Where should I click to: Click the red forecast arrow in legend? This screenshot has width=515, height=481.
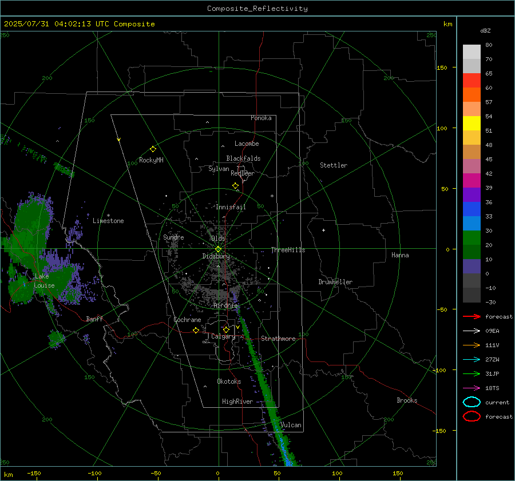tap(472, 316)
